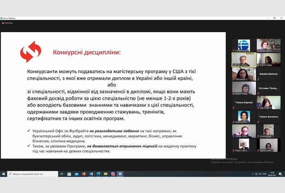The height and width of the screenshot is (193, 285).
Task: Change the ENG input language
Action: (x=264, y=174)
